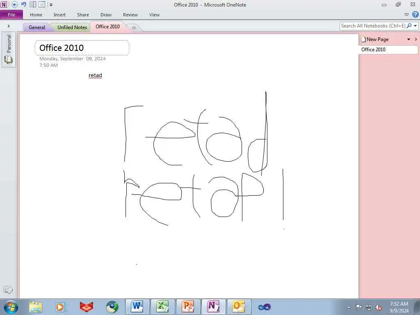This screenshot has height=315, width=420.
Task: Switch to Full Page view icon
Action: click(42, 5)
